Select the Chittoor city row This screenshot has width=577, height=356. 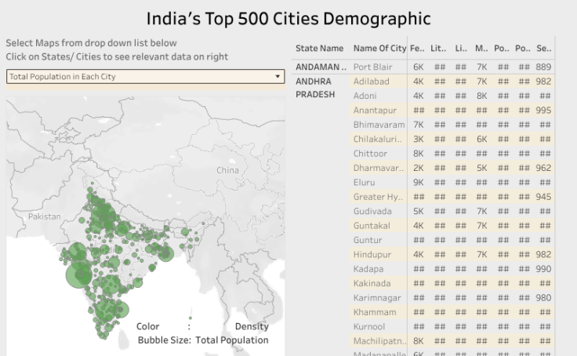(370, 154)
